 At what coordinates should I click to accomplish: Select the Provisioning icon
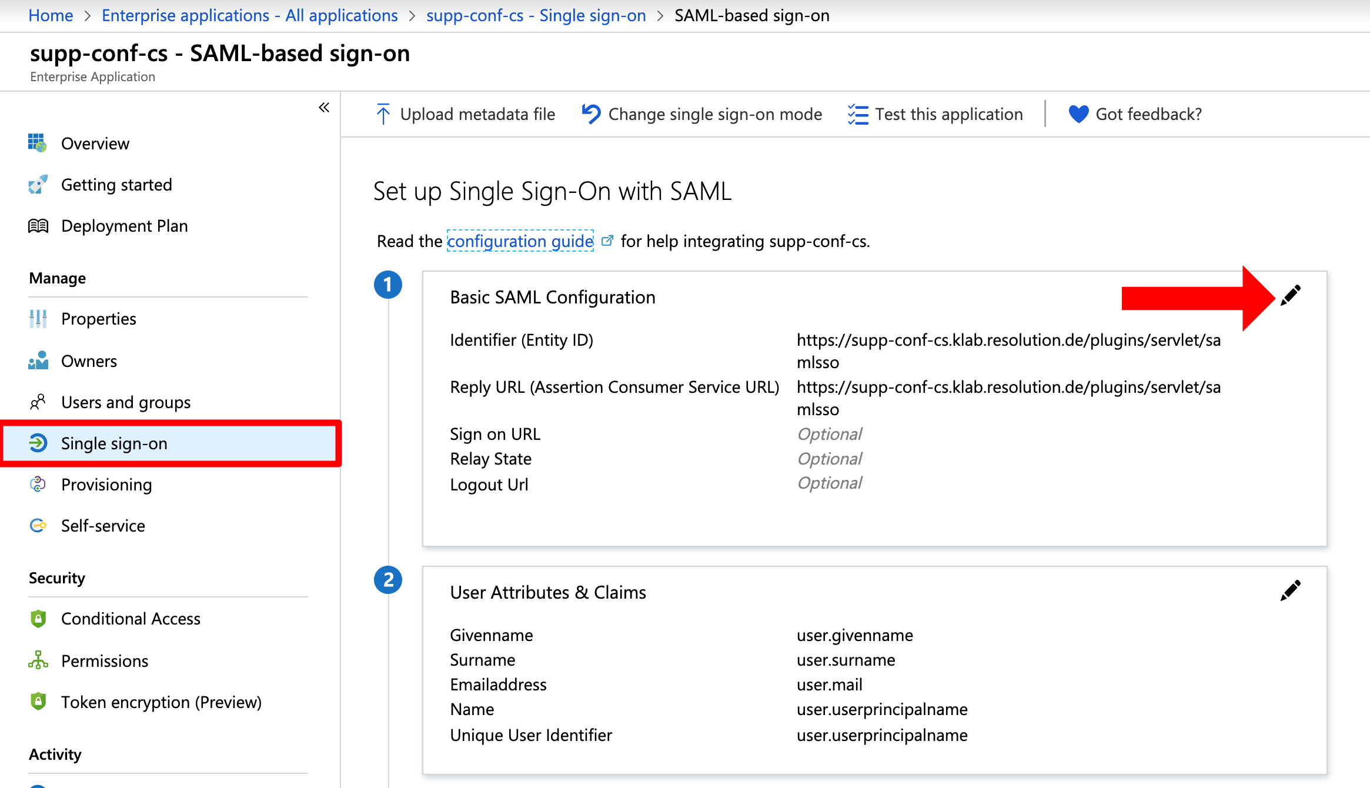pyautogui.click(x=38, y=485)
